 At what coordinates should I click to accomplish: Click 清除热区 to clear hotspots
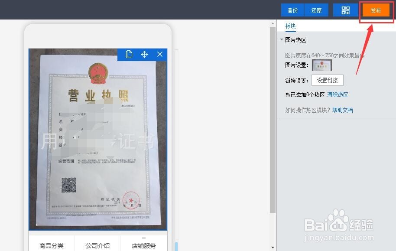tap(337, 94)
